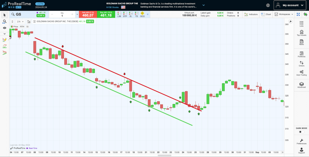Open the Indicators menu
The width and height of the screenshot is (309, 157).
pos(251,14)
